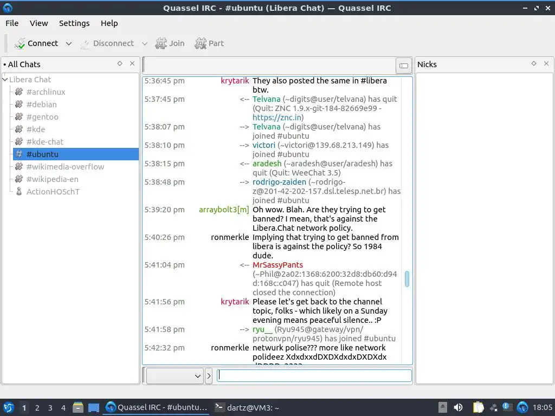Open the clipboard manager tray icon

coord(479,407)
